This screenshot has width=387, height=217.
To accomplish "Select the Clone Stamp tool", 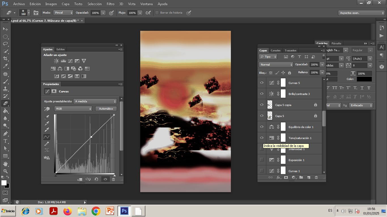I will (5, 89).
